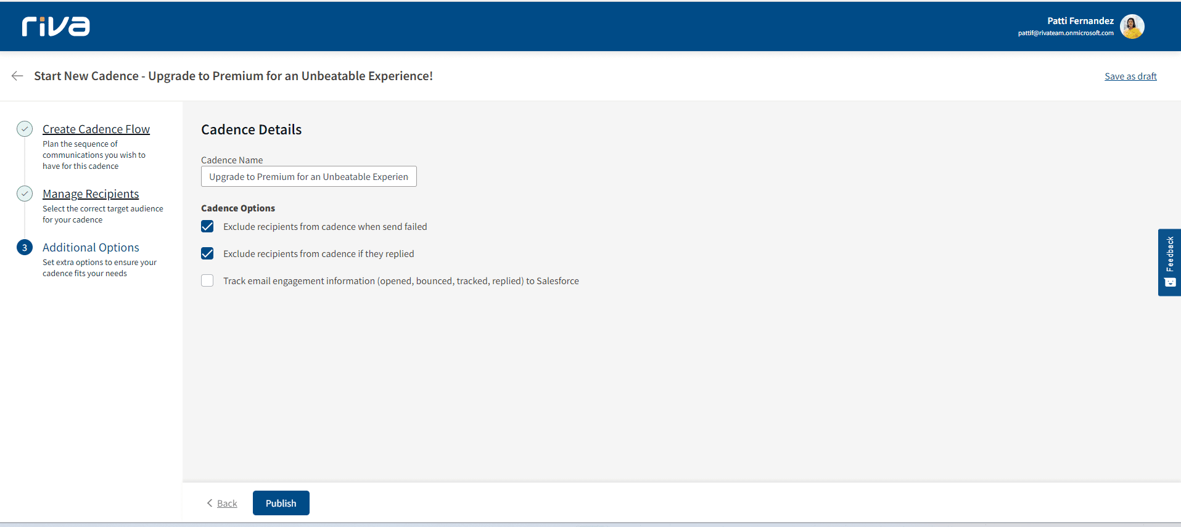The image size is (1181, 527).
Task: Click the Patti Fernandez user name
Action: 1080,21
